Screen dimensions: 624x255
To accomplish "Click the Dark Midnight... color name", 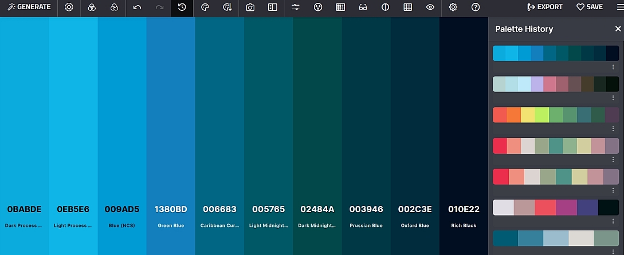I will coord(317,226).
